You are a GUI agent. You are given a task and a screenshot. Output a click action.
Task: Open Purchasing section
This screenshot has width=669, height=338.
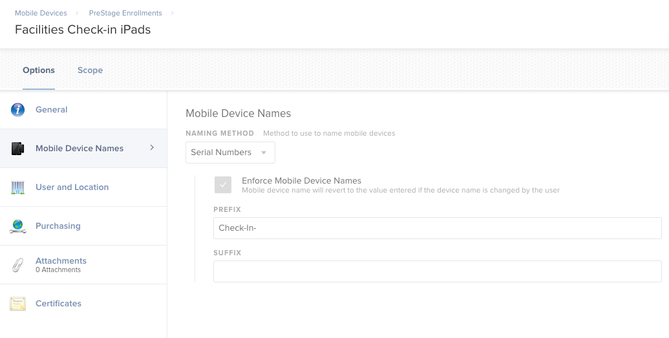83,226
